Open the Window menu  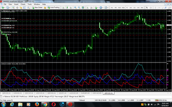point(37,4)
